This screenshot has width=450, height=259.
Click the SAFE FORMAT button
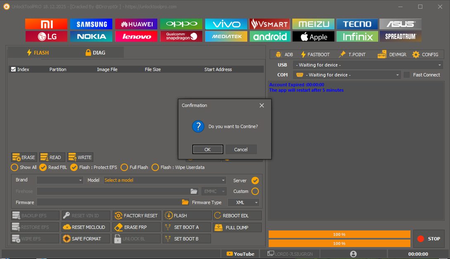(85, 239)
